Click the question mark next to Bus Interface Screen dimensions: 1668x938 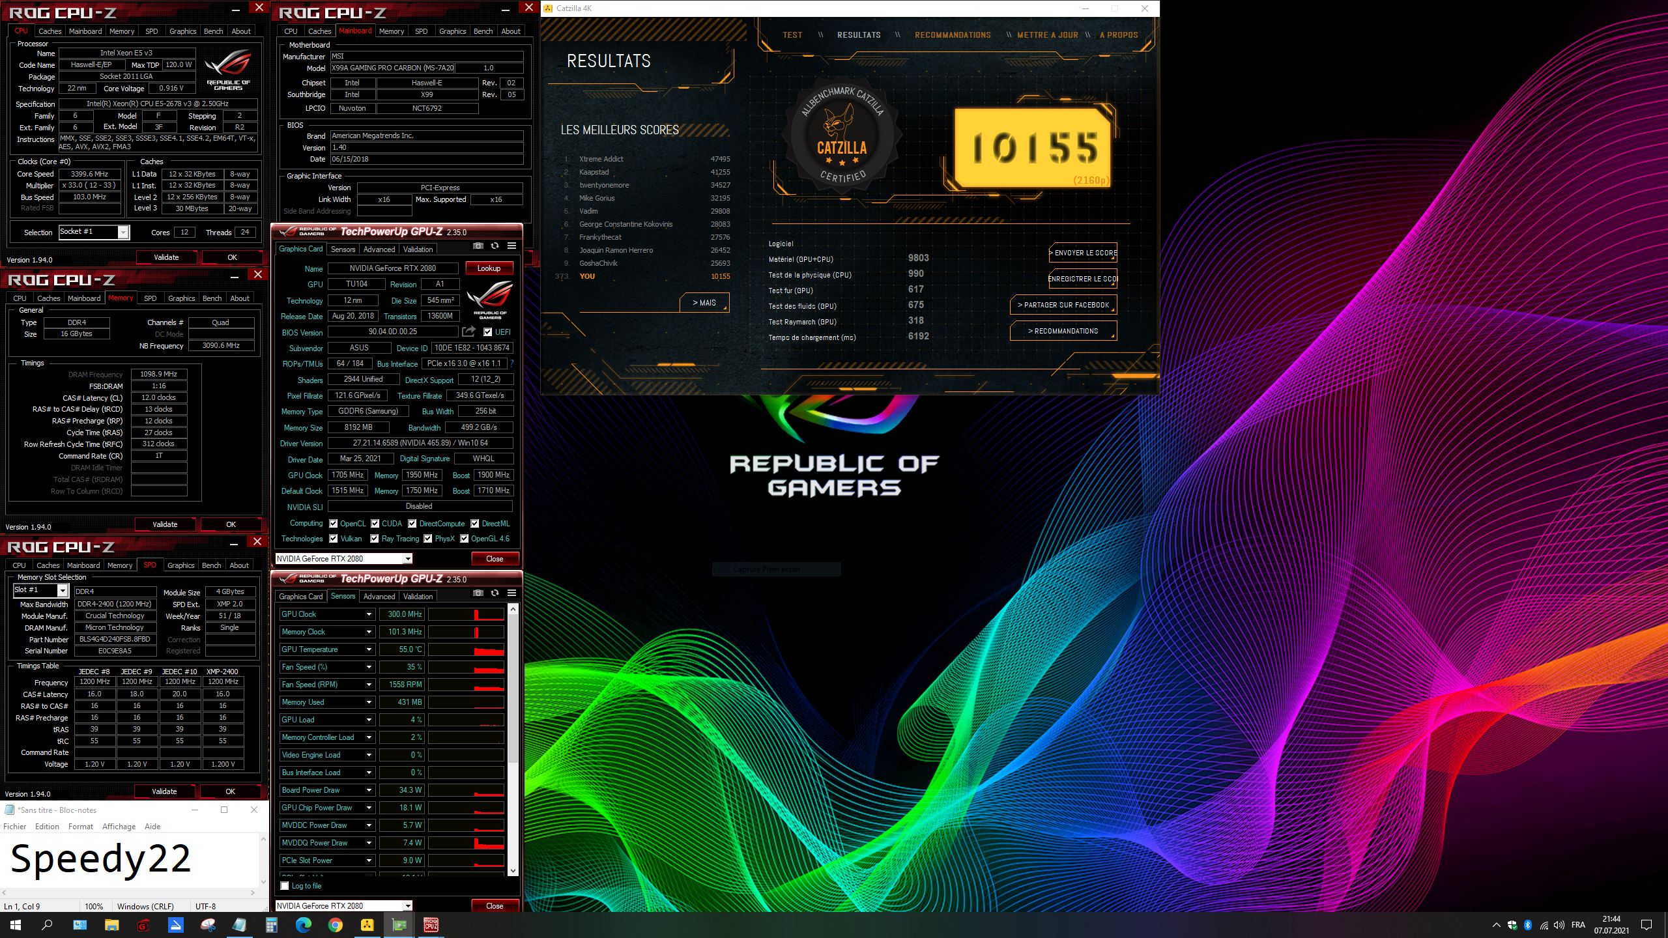pyautogui.click(x=511, y=363)
